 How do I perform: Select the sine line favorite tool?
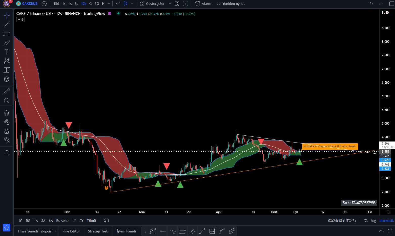(x=173, y=231)
